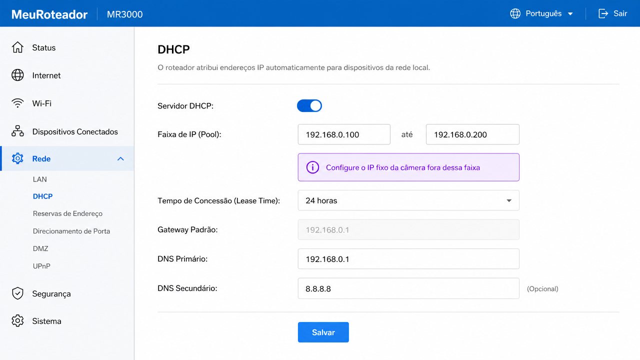Click the Internet globe icon in sidebar
Screen dimensions: 640x360
17,75
